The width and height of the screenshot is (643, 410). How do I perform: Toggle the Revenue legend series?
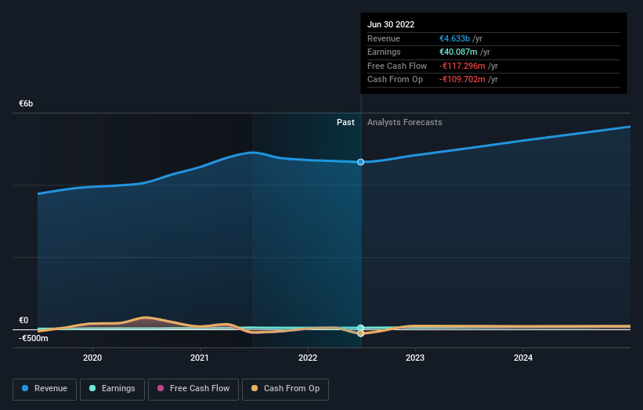click(x=45, y=389)
